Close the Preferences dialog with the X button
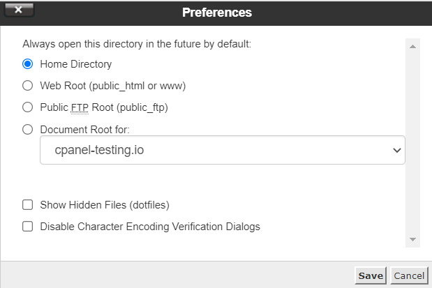The width and height of the screenshot is (432, 288). pyautogui.click(x=19, y=10)
